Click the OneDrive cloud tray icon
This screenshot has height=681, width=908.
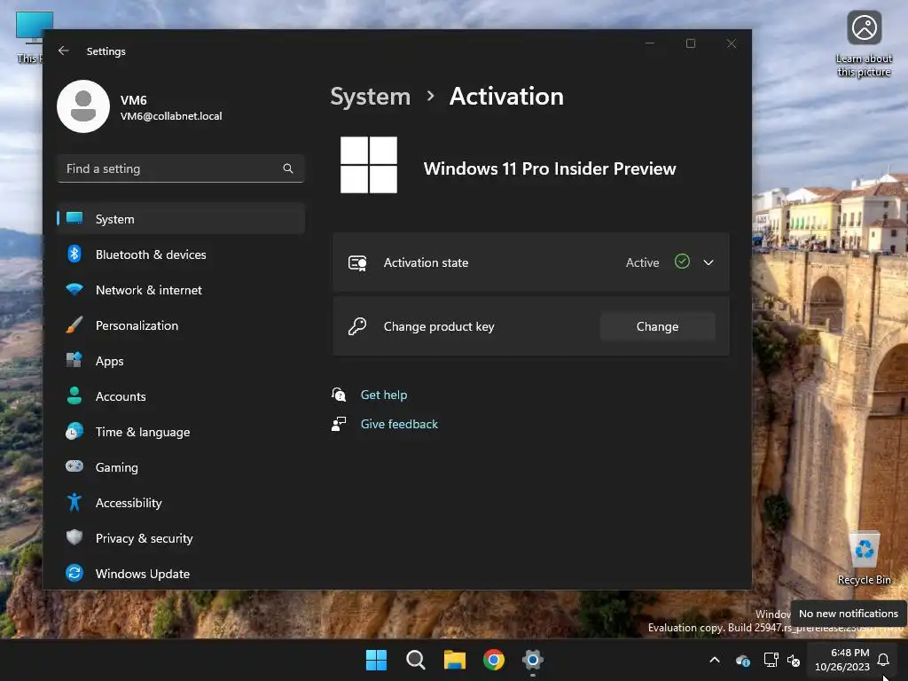point(743,660)
